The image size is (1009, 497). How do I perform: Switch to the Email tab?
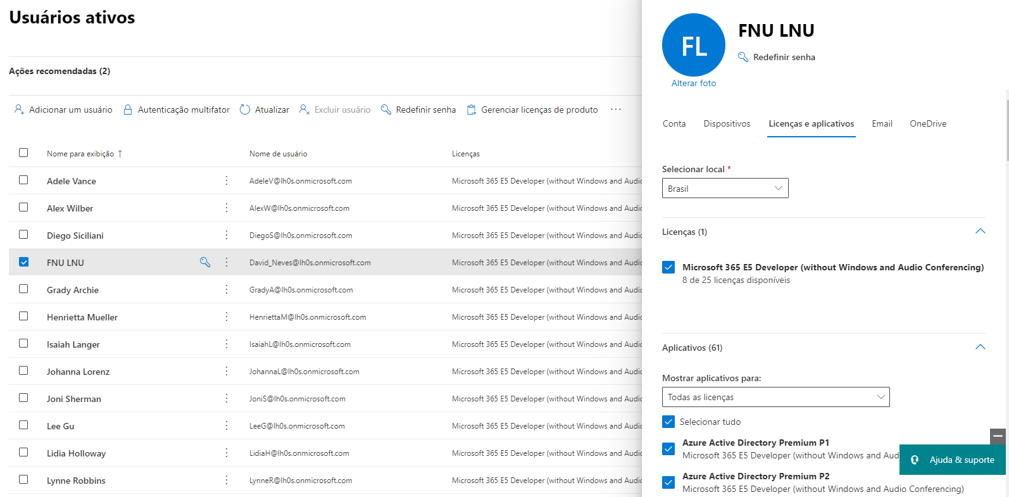882,123
